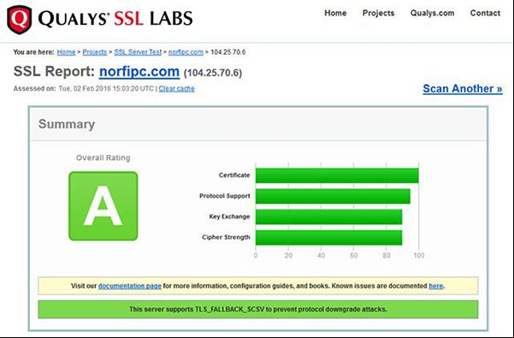Open the SSL Server Test breadcrumb link
Image resolution: width=514 pixels, height=338 pixels.
pyautogui.click(x=138, y=52)
